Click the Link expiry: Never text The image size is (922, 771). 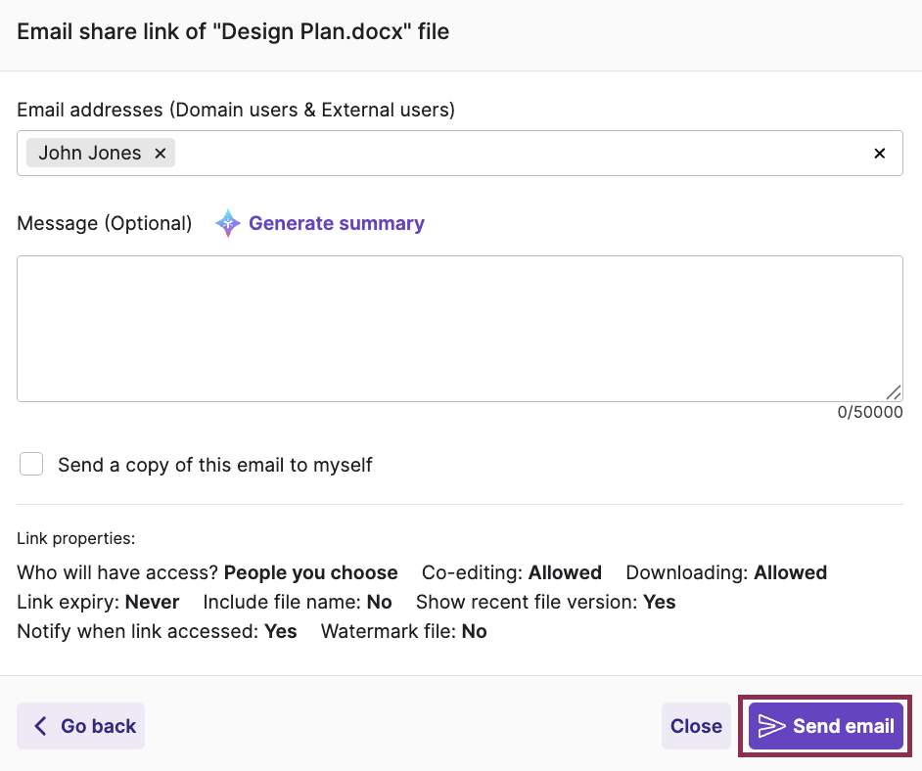click(x=97, y=602)
